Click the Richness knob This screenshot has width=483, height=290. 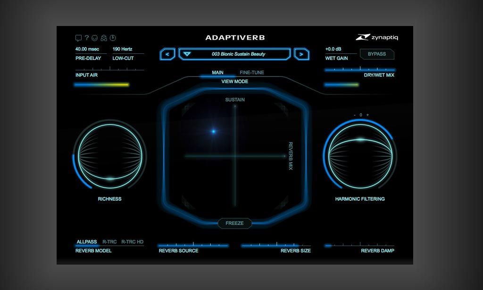click(110, 156)
